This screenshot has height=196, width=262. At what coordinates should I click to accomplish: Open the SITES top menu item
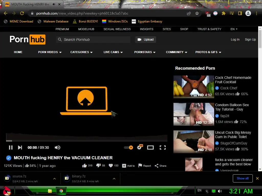coord(167,29)
